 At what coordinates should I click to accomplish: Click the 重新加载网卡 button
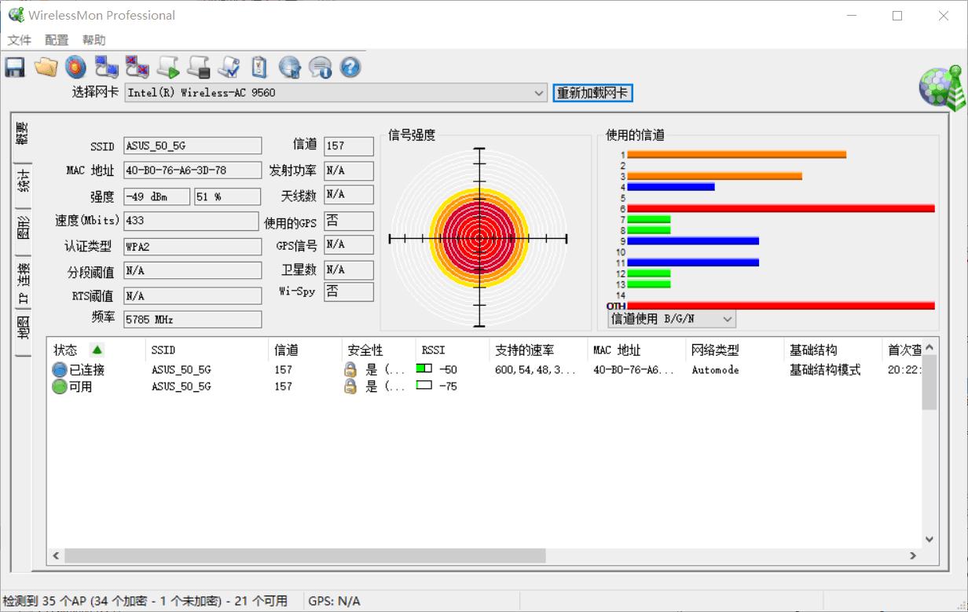(x=592, y=93)
